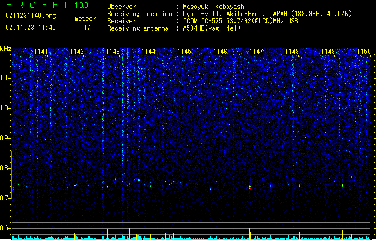Click the tallest yellow signal peak after 1143
The width and height of the screenshot is (377, 240).
pos(129,232)
